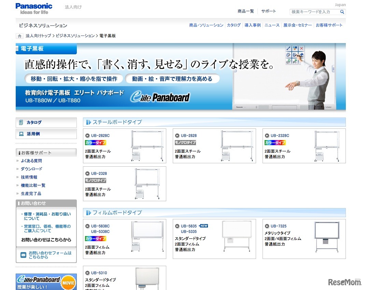Open the ニュース navigation item
This screenshot has width=366, height=290.
[x=271, y=25]
